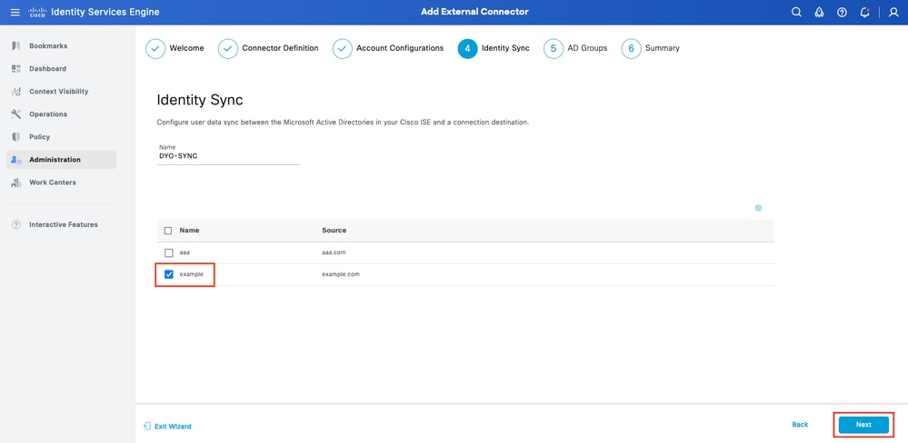Click the Name field containing DYO-SYNC
The image size is (908, 443).
click(x=228, y=155)
